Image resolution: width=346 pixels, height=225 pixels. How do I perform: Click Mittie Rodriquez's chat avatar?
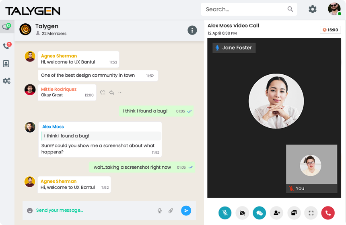[30, 90]
